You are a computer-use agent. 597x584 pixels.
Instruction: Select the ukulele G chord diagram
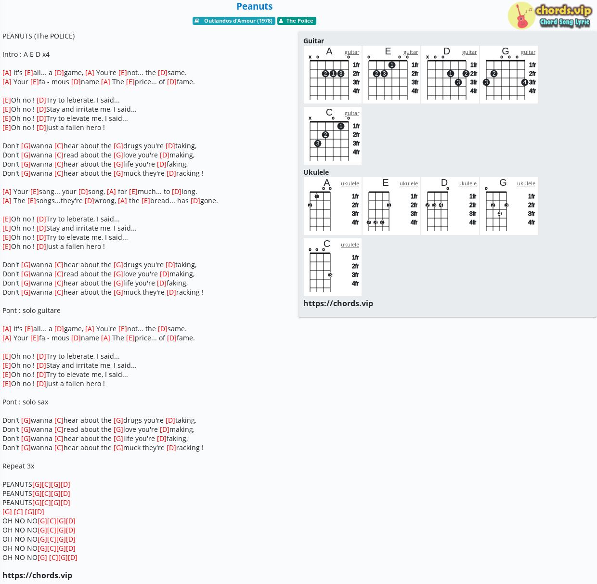point(509,206)
